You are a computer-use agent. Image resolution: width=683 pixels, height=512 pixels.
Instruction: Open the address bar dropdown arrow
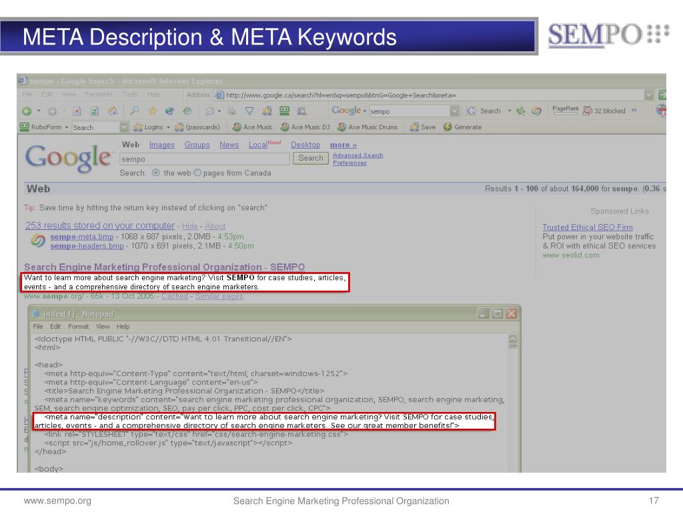click(x=649, y=95)
